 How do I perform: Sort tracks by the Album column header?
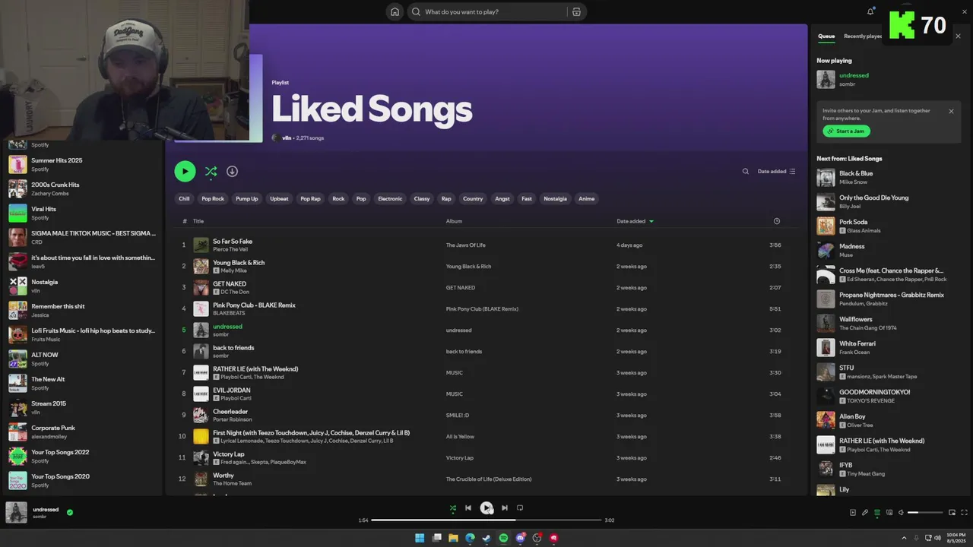point(454,221)
